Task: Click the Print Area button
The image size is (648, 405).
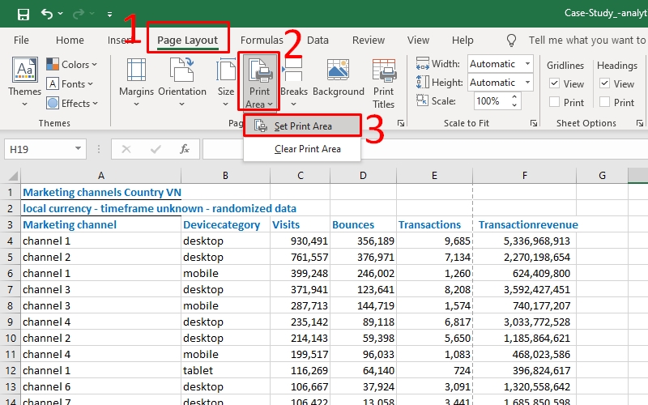Action: click(259, 82)
